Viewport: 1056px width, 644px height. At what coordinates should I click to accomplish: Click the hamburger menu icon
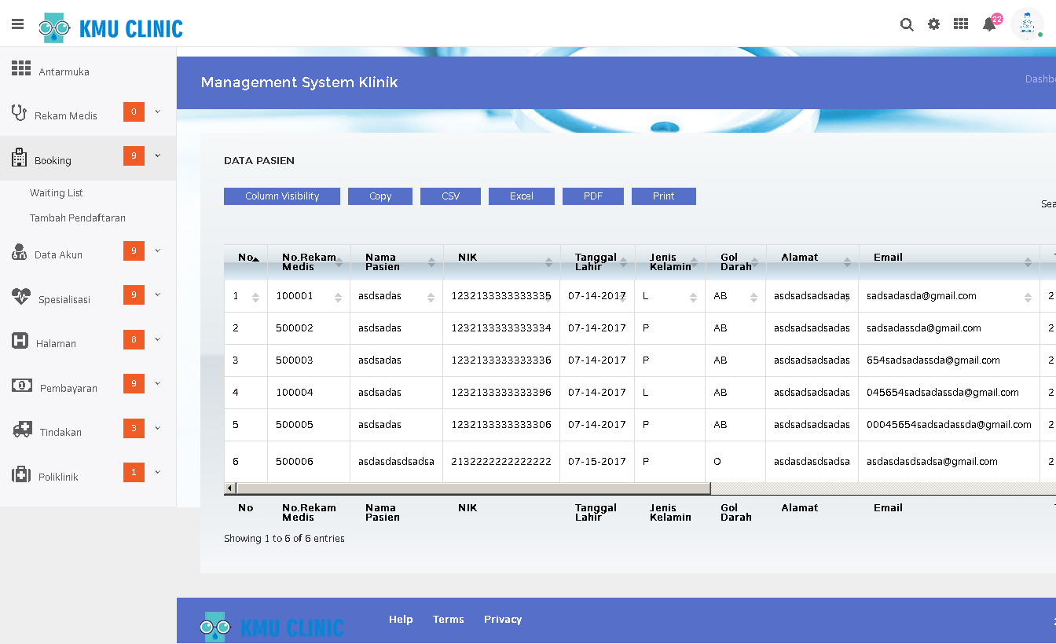tap(17, 24)
